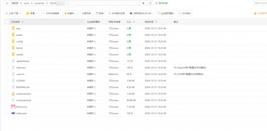Open 文件操作记录 log
This screenshot has height=131, width=267.
click(x=117, y=13)
